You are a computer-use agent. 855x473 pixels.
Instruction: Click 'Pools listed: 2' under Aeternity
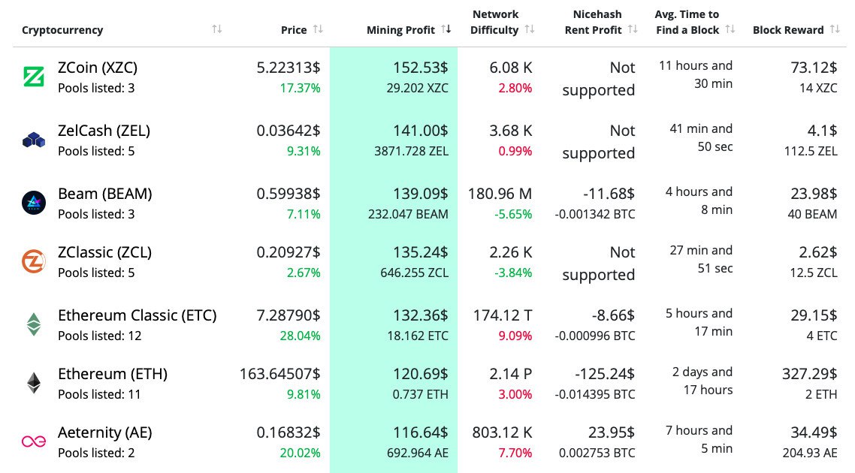(96, 453)
